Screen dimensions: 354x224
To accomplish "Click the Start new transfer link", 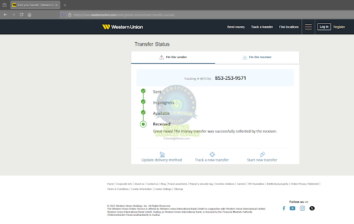I will (x=262, y=160).
